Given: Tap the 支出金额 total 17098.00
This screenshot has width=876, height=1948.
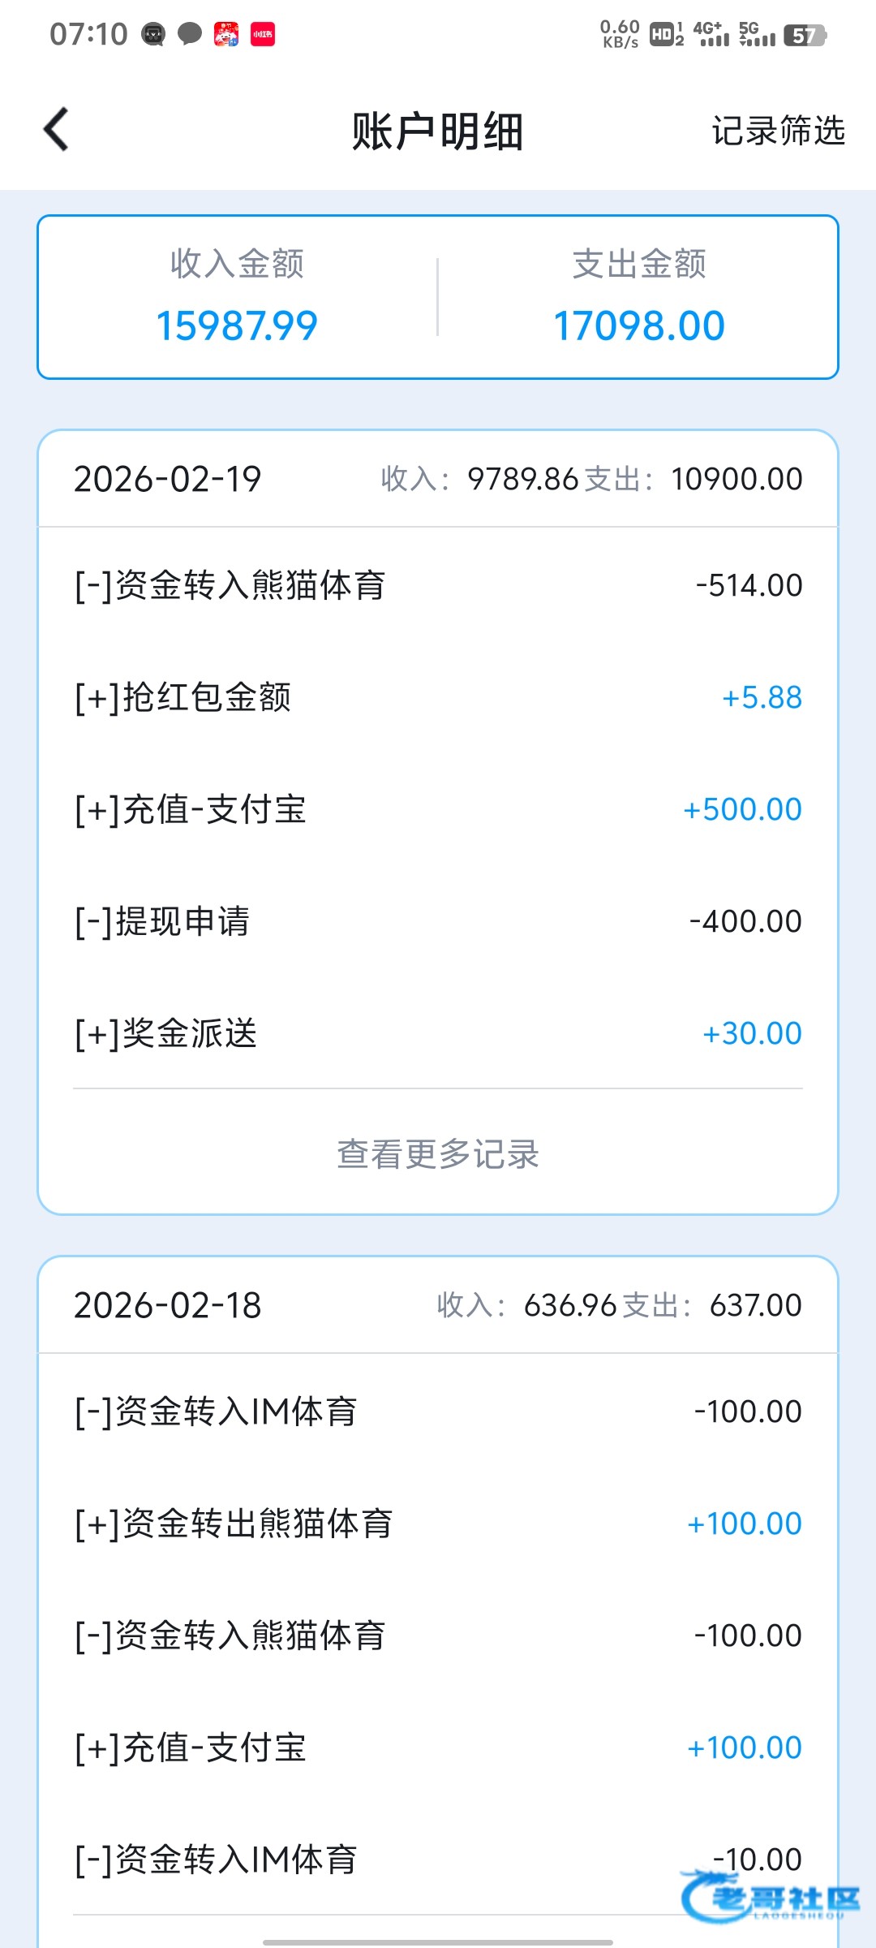Looking at the screenshot, I should [638, 325].
